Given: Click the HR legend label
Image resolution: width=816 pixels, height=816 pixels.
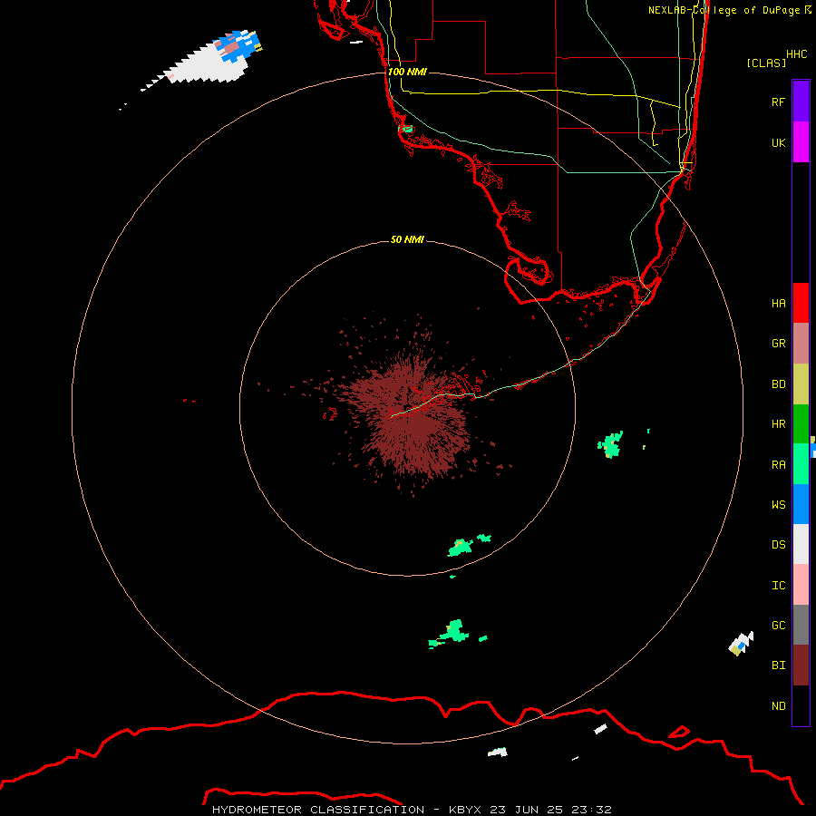Looking at the screenshot, I should [x=778, y=424].
